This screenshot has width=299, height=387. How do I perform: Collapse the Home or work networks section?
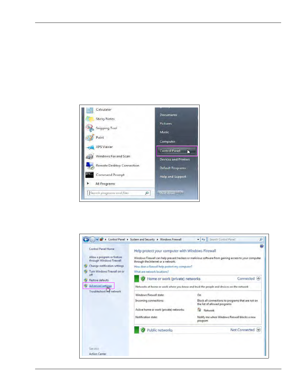(x=259, y=278)
